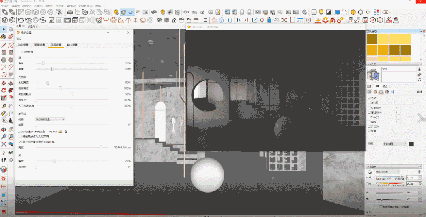Toggle show shadows icon in 阴影 panel

pos(370,172)
